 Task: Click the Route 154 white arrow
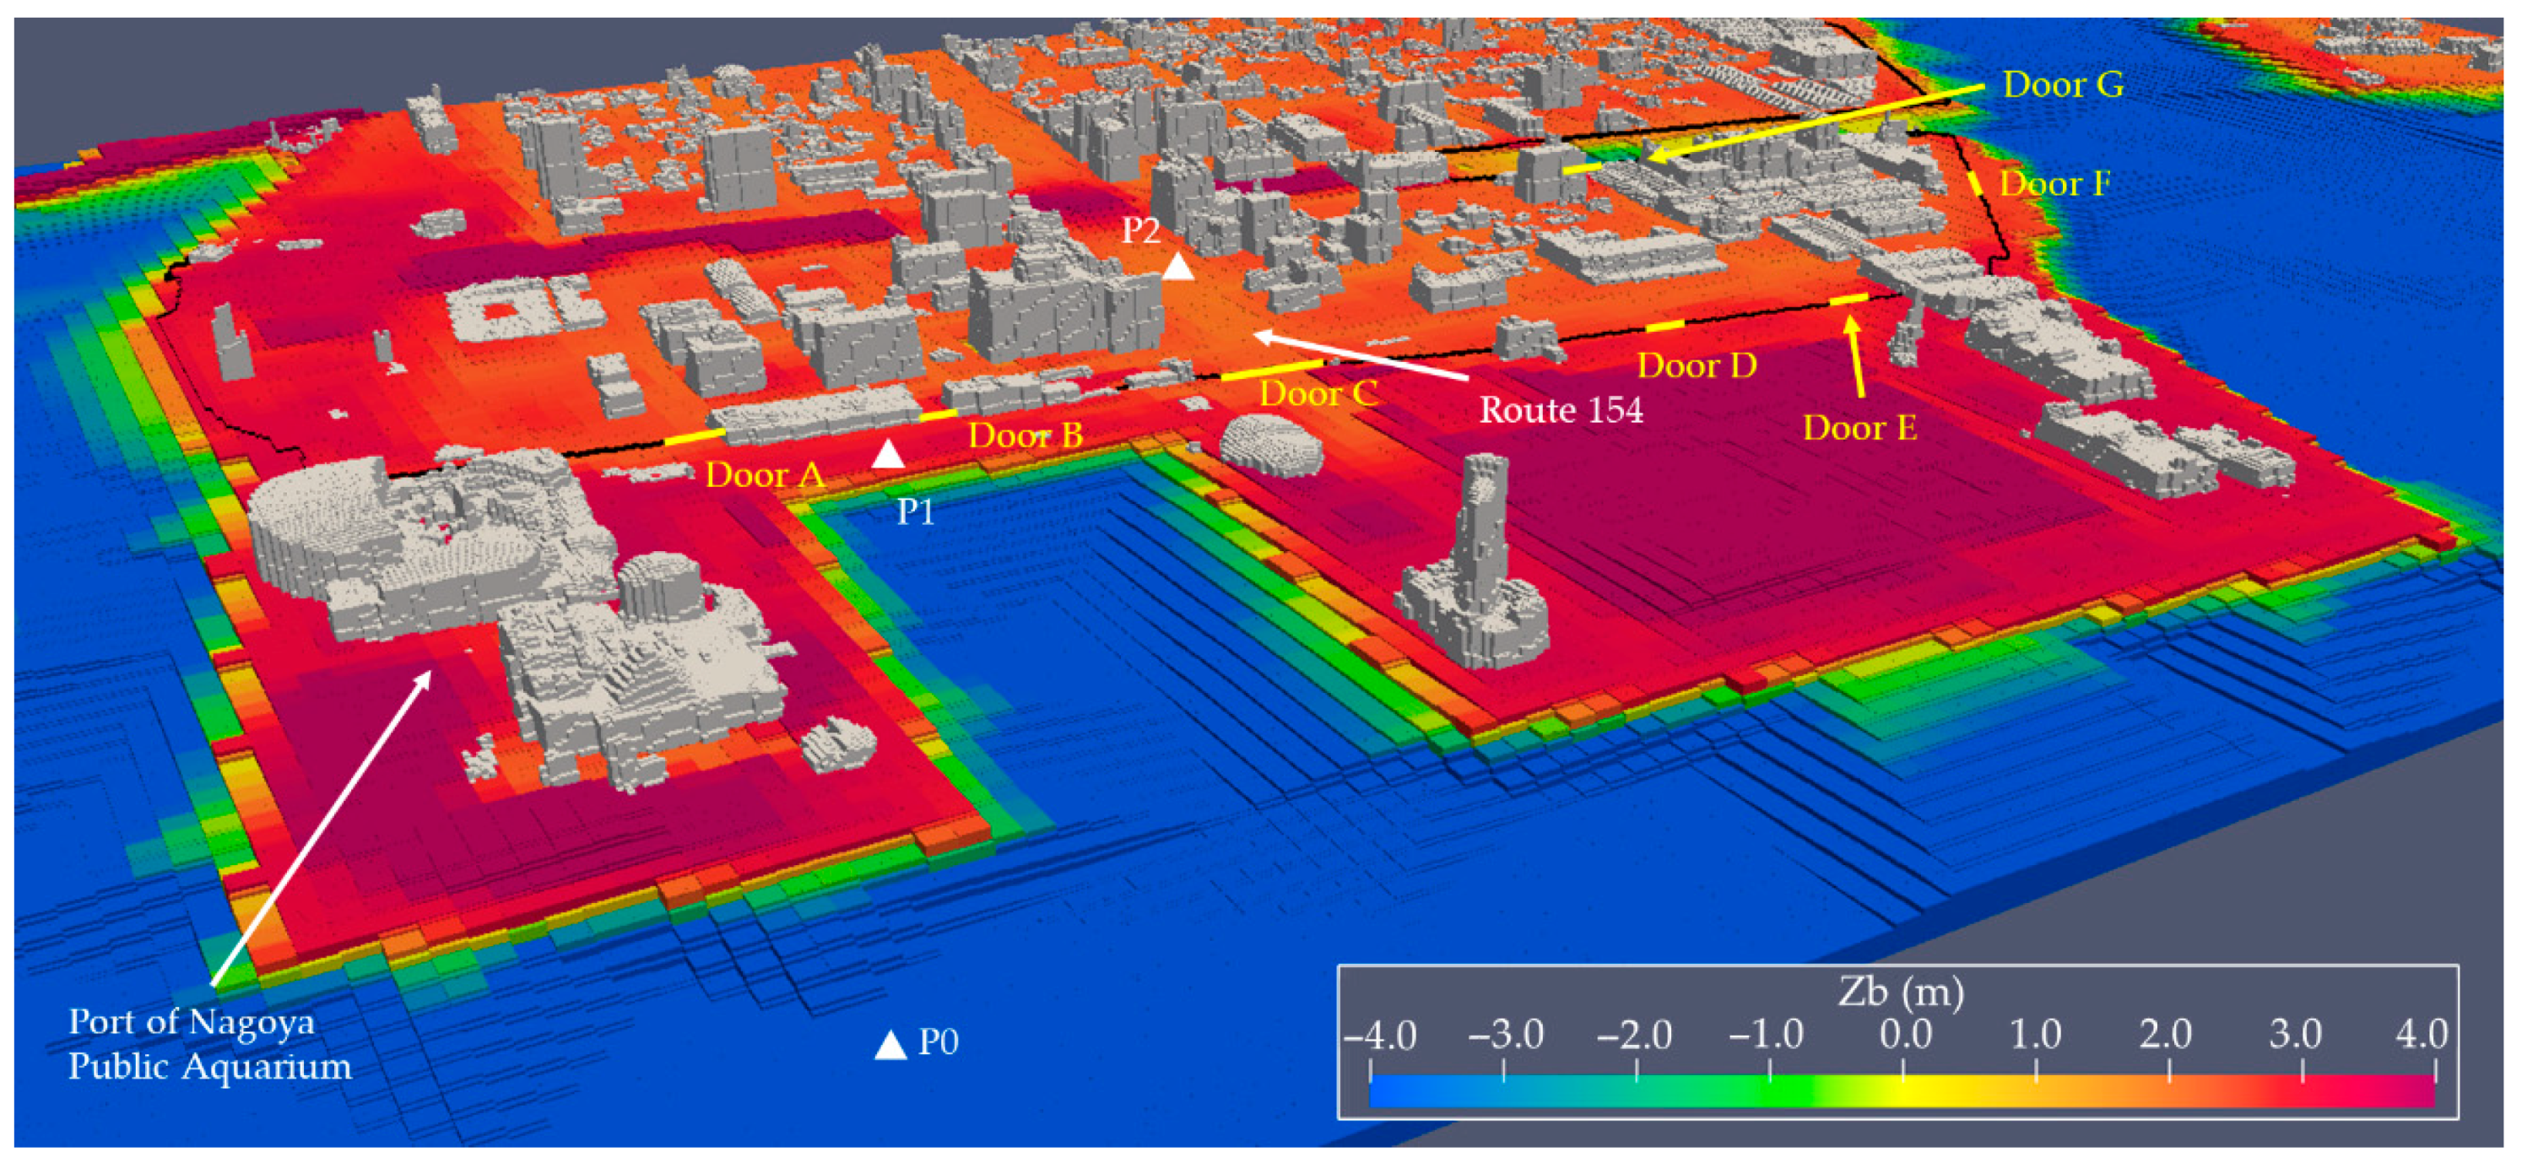(1361, 357)
